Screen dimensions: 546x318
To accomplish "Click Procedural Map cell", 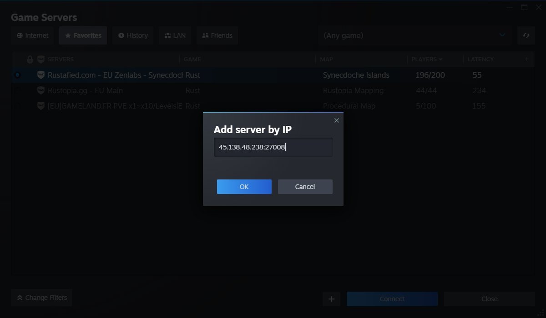I will [x=349, y=106].
